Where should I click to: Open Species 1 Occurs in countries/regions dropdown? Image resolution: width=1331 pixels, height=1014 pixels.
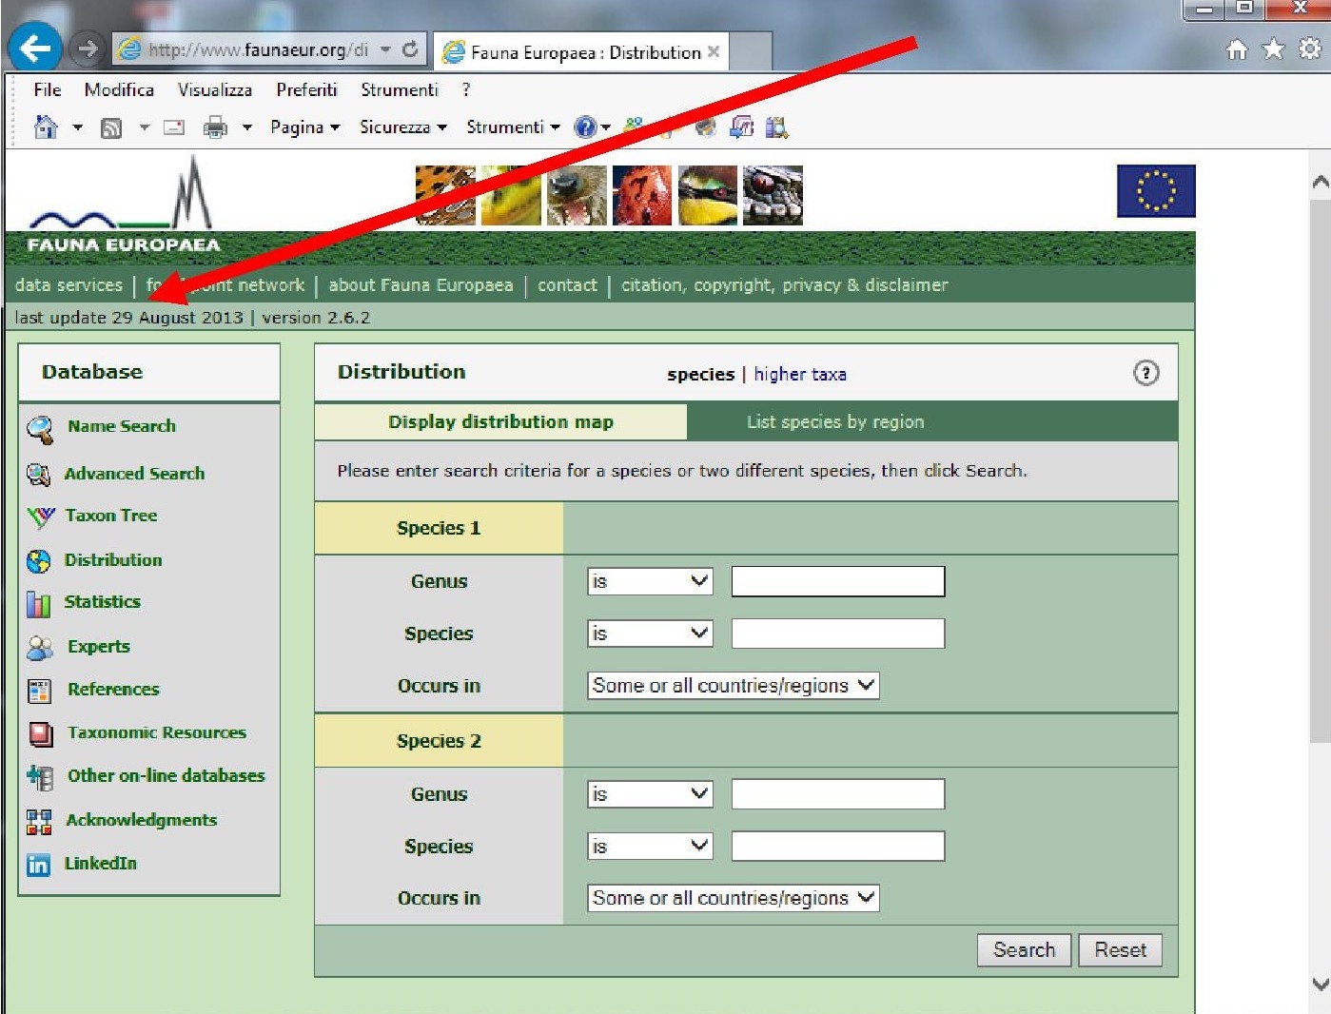733,686
